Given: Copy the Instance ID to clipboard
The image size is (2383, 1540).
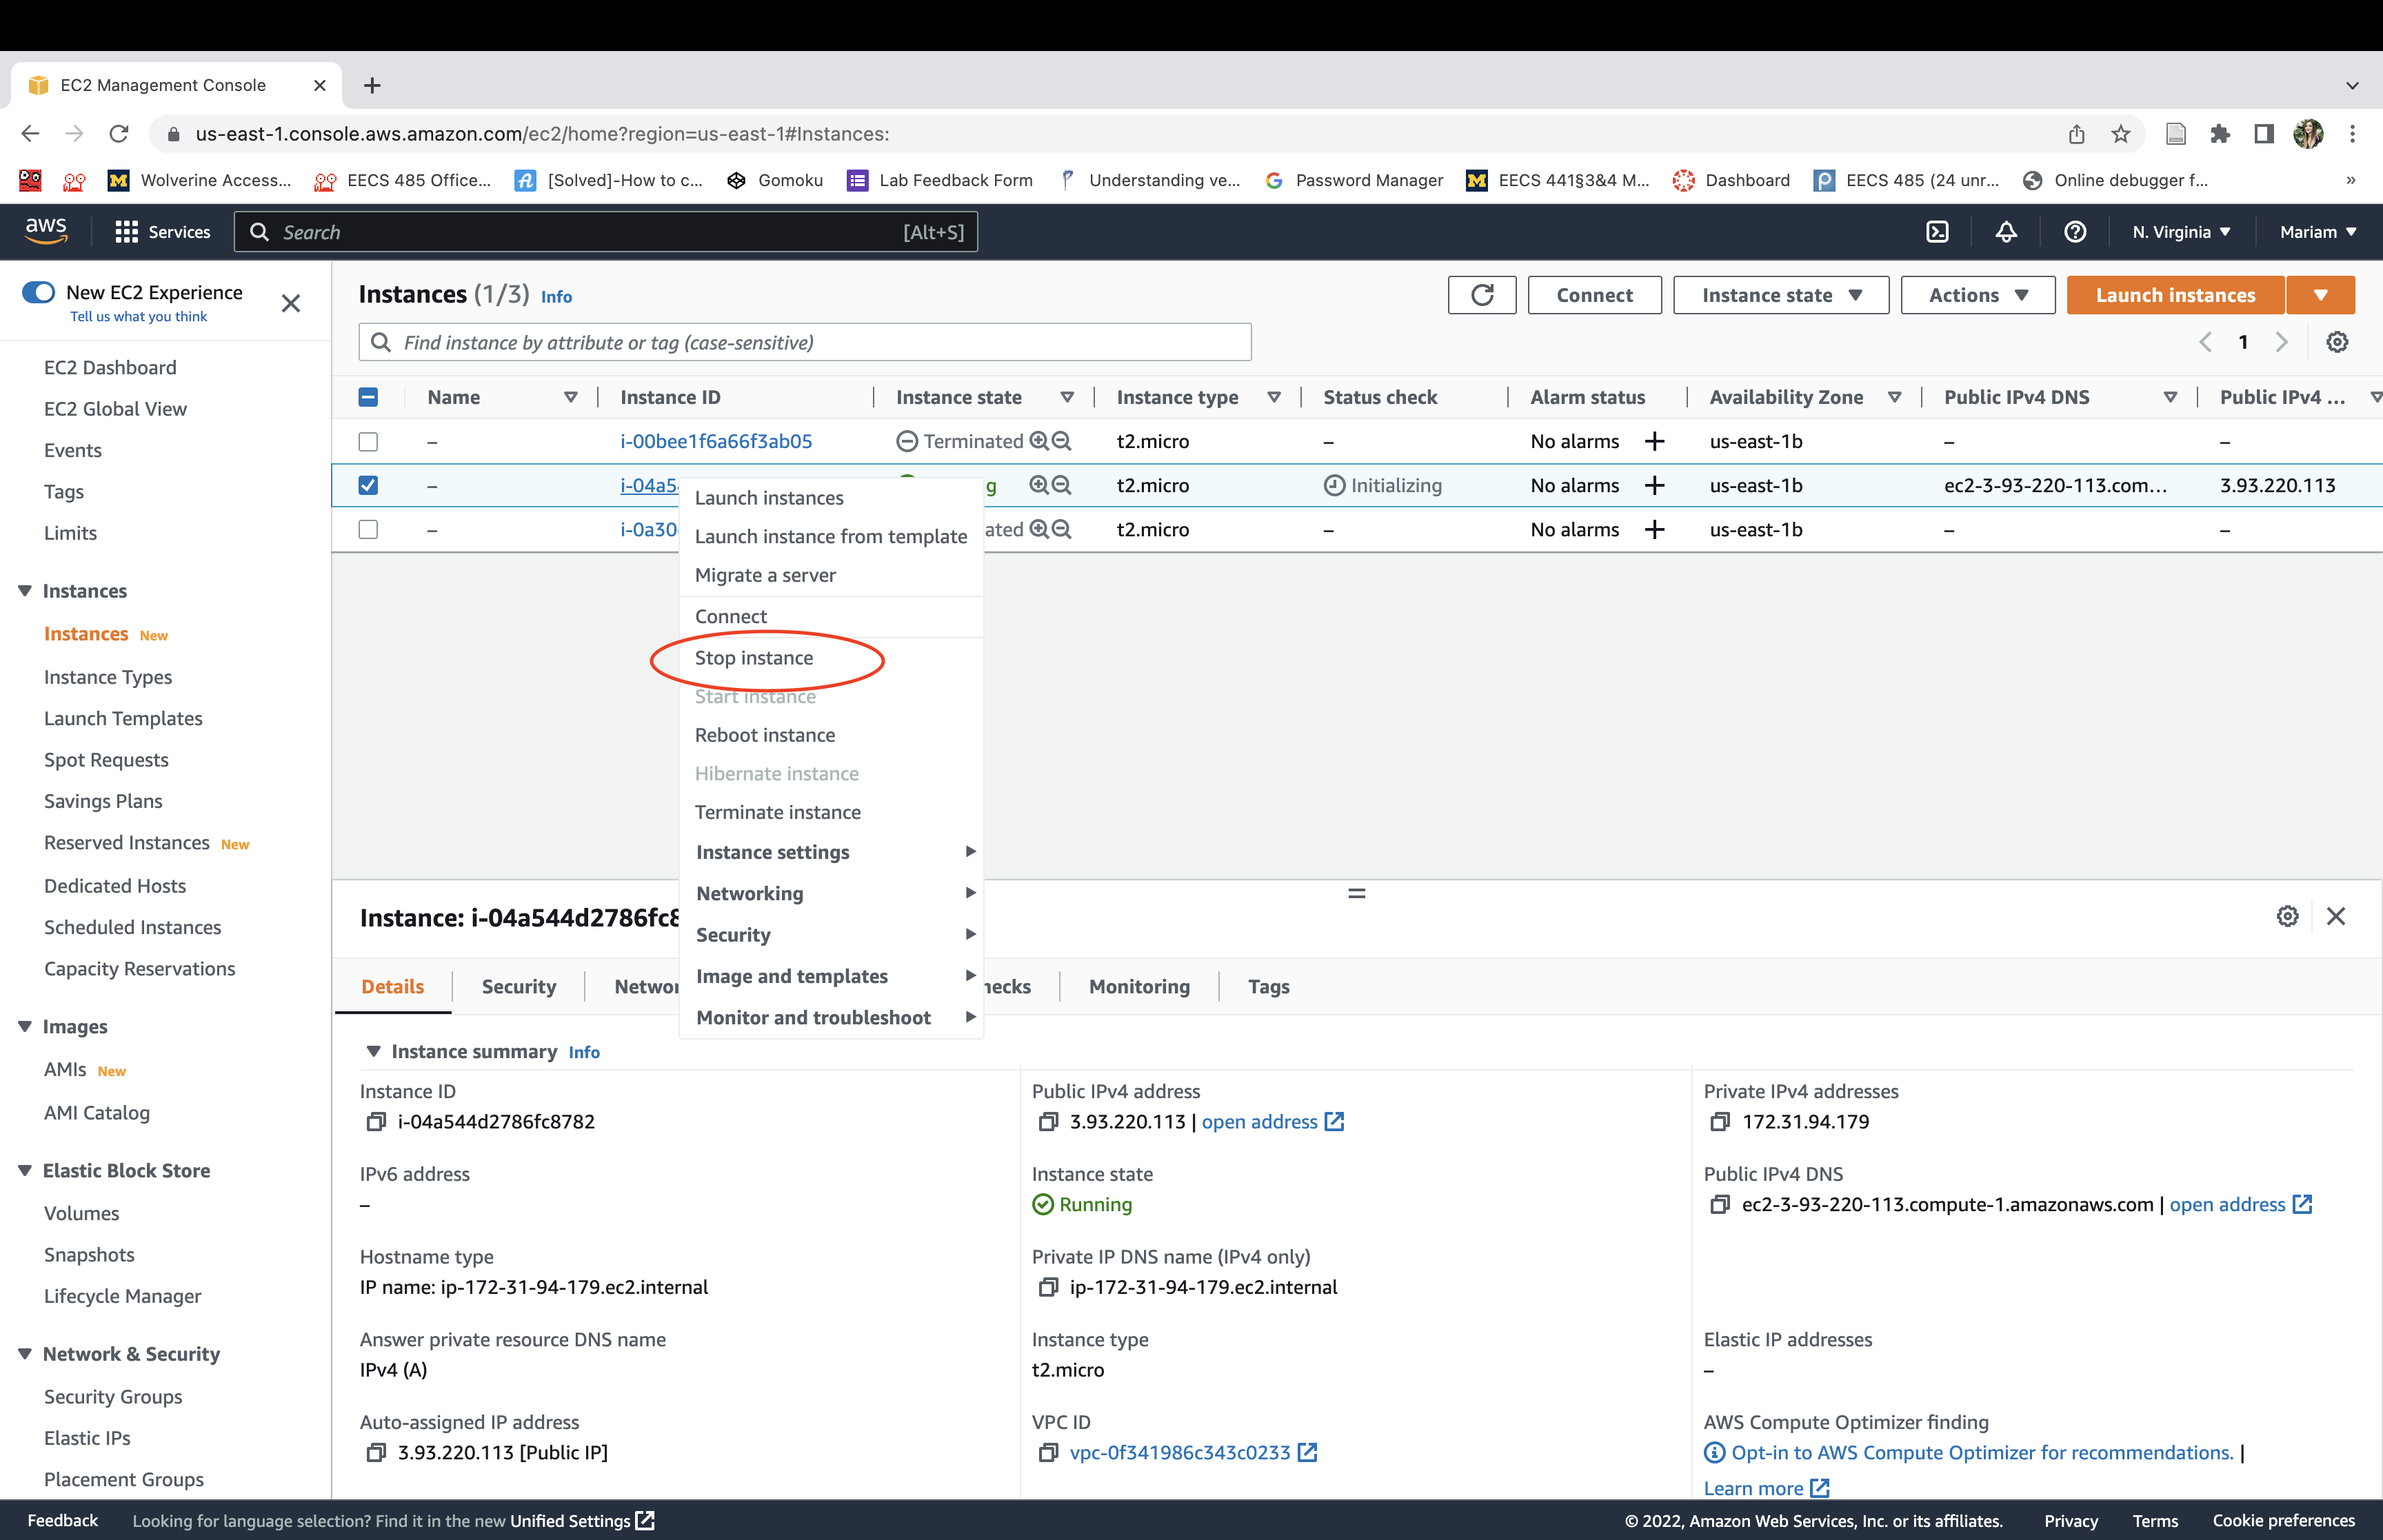Looking at the screenshot, I should pyautogui.click(x=376, y=1122).
